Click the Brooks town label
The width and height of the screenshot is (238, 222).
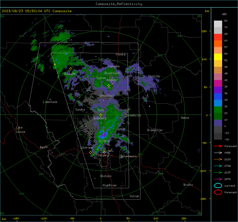tap(188, 185)
